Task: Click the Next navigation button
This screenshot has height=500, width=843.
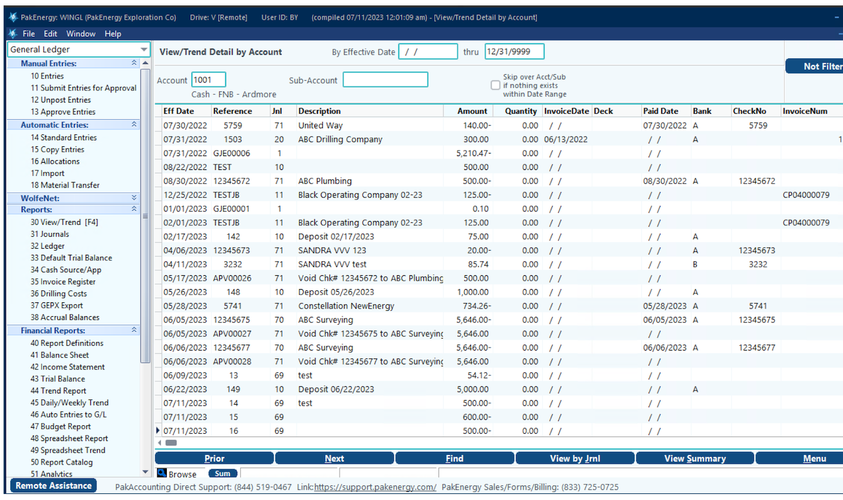Action: coord(334,458)
